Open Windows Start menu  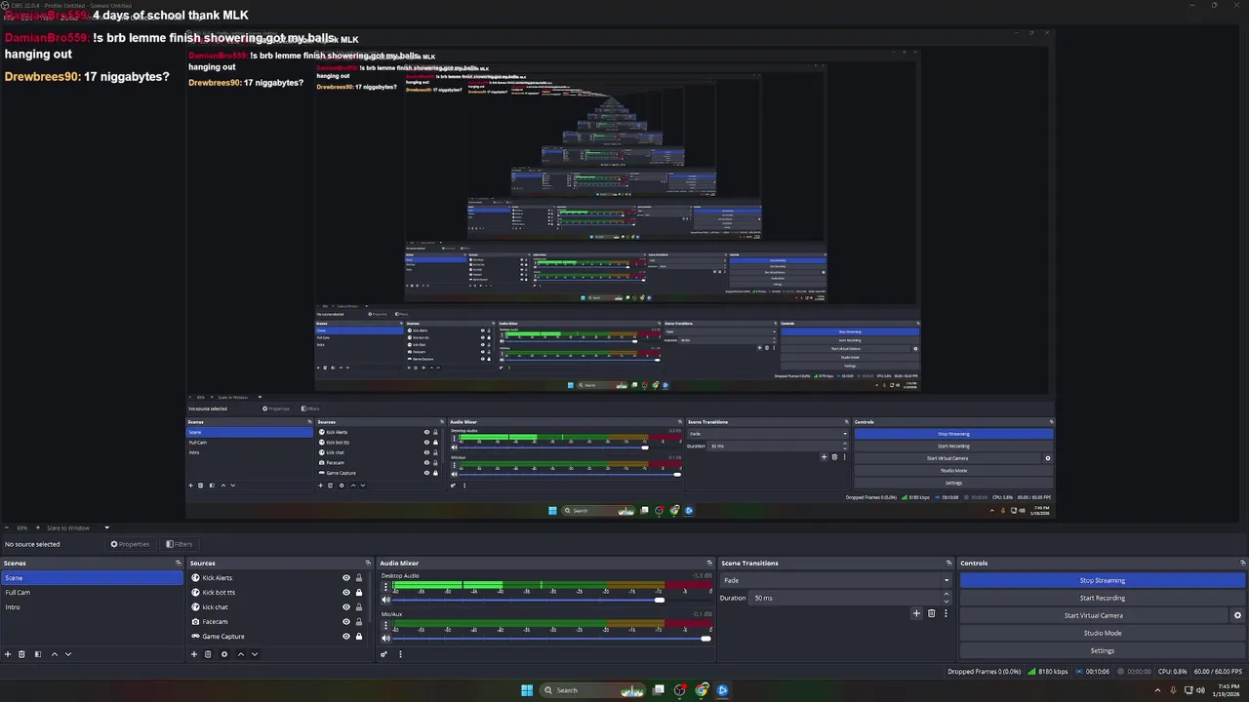point(527,690)
